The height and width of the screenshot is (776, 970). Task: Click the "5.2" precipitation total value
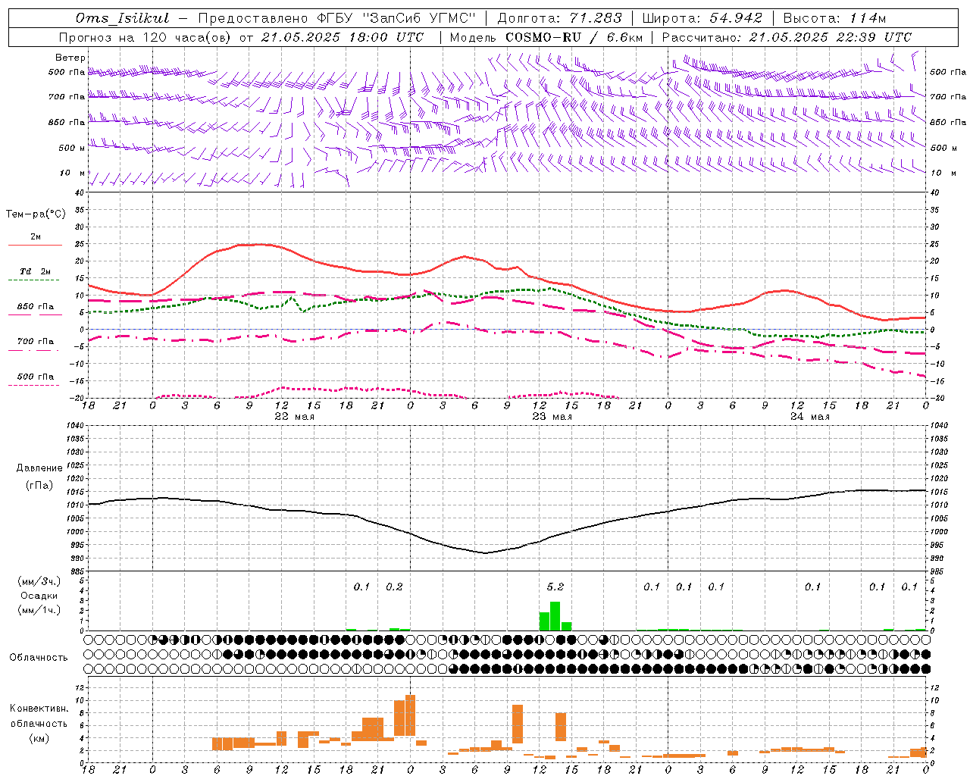555,587
